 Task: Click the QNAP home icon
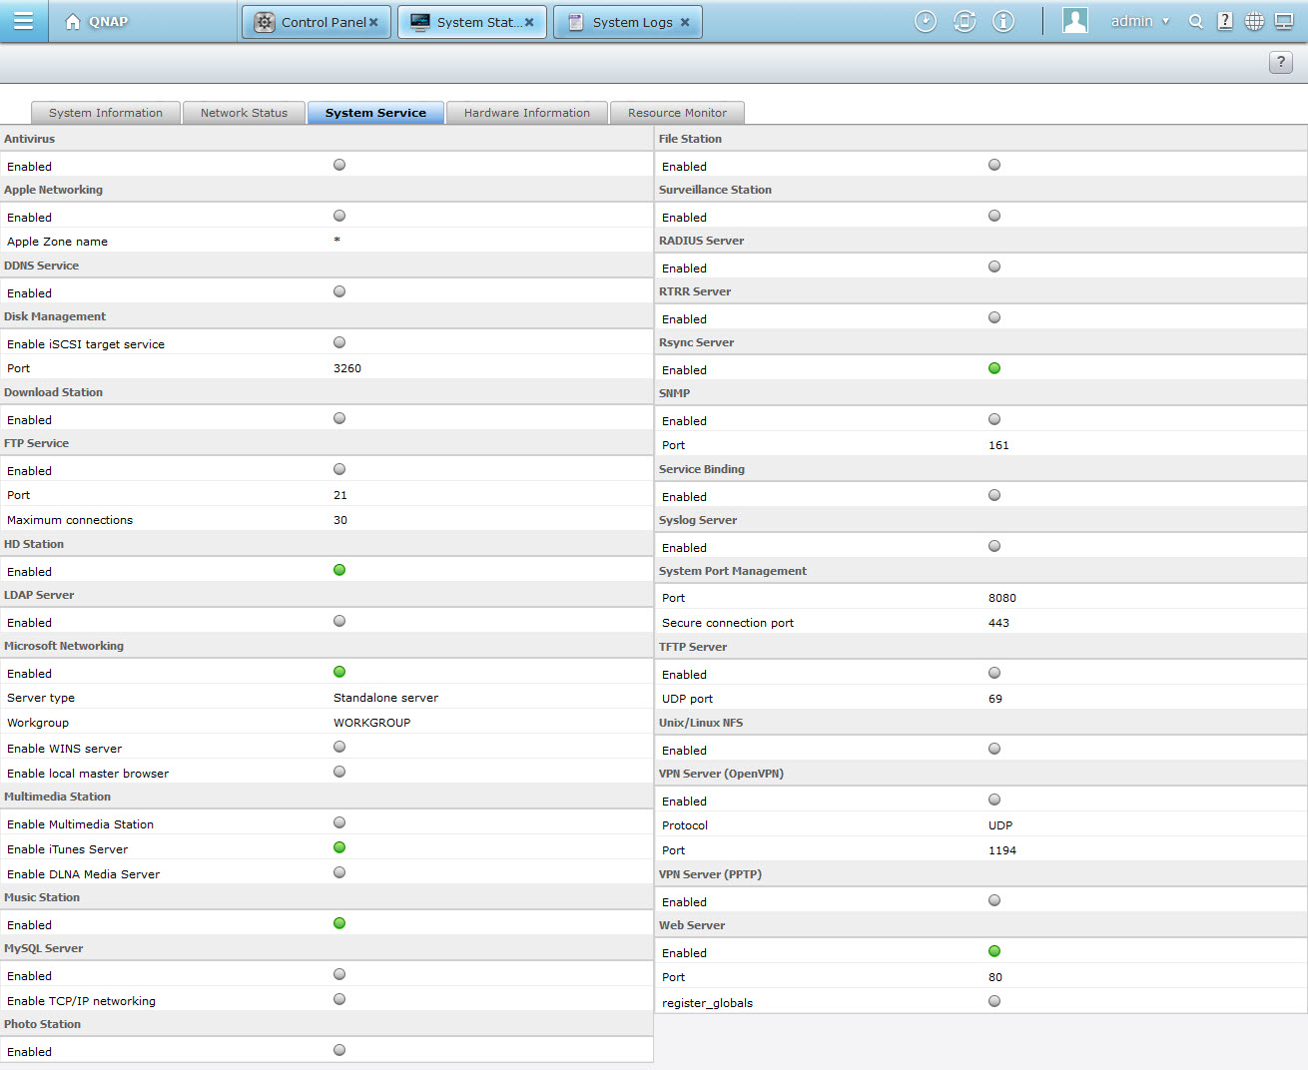coord(73,21)
